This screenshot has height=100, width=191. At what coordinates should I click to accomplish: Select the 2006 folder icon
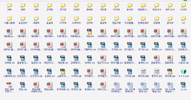(36, 5)
